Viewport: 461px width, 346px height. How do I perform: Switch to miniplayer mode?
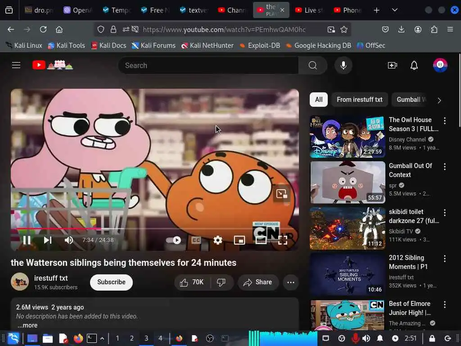(x=240, y=240)
